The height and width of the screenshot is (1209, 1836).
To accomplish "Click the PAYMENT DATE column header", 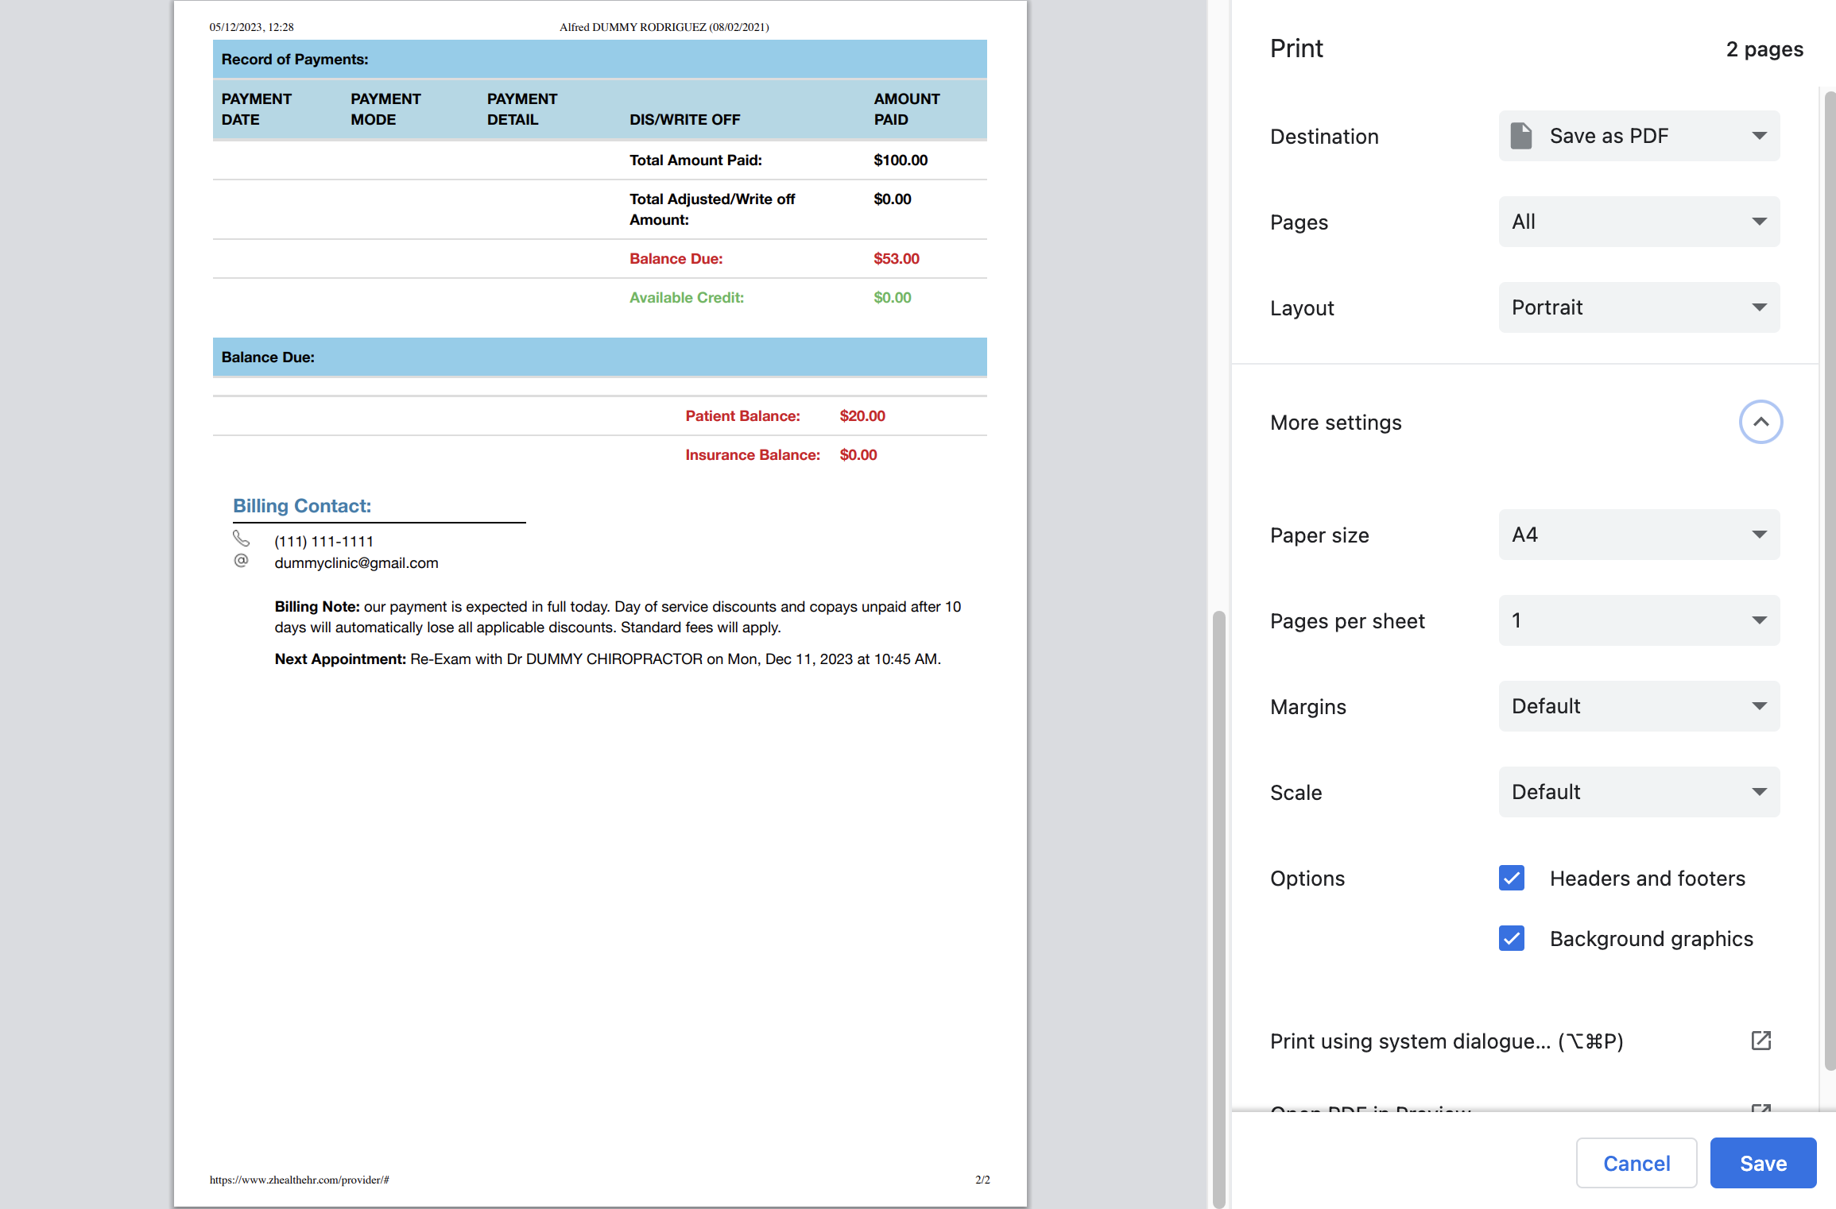I will (x=257, y=109).
